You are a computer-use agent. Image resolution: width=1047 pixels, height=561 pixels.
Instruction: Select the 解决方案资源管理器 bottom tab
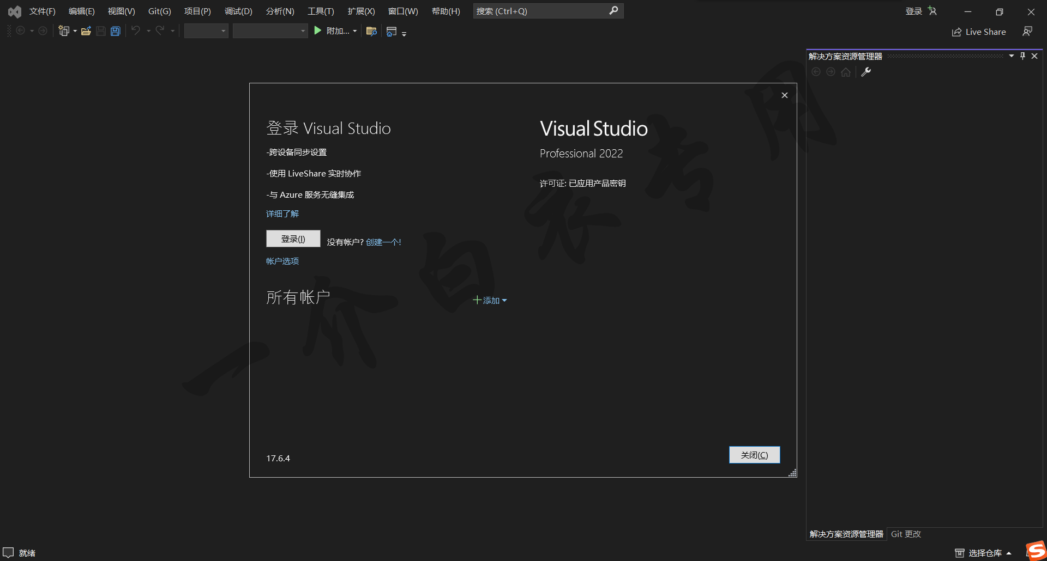click(x=846, y=534)
